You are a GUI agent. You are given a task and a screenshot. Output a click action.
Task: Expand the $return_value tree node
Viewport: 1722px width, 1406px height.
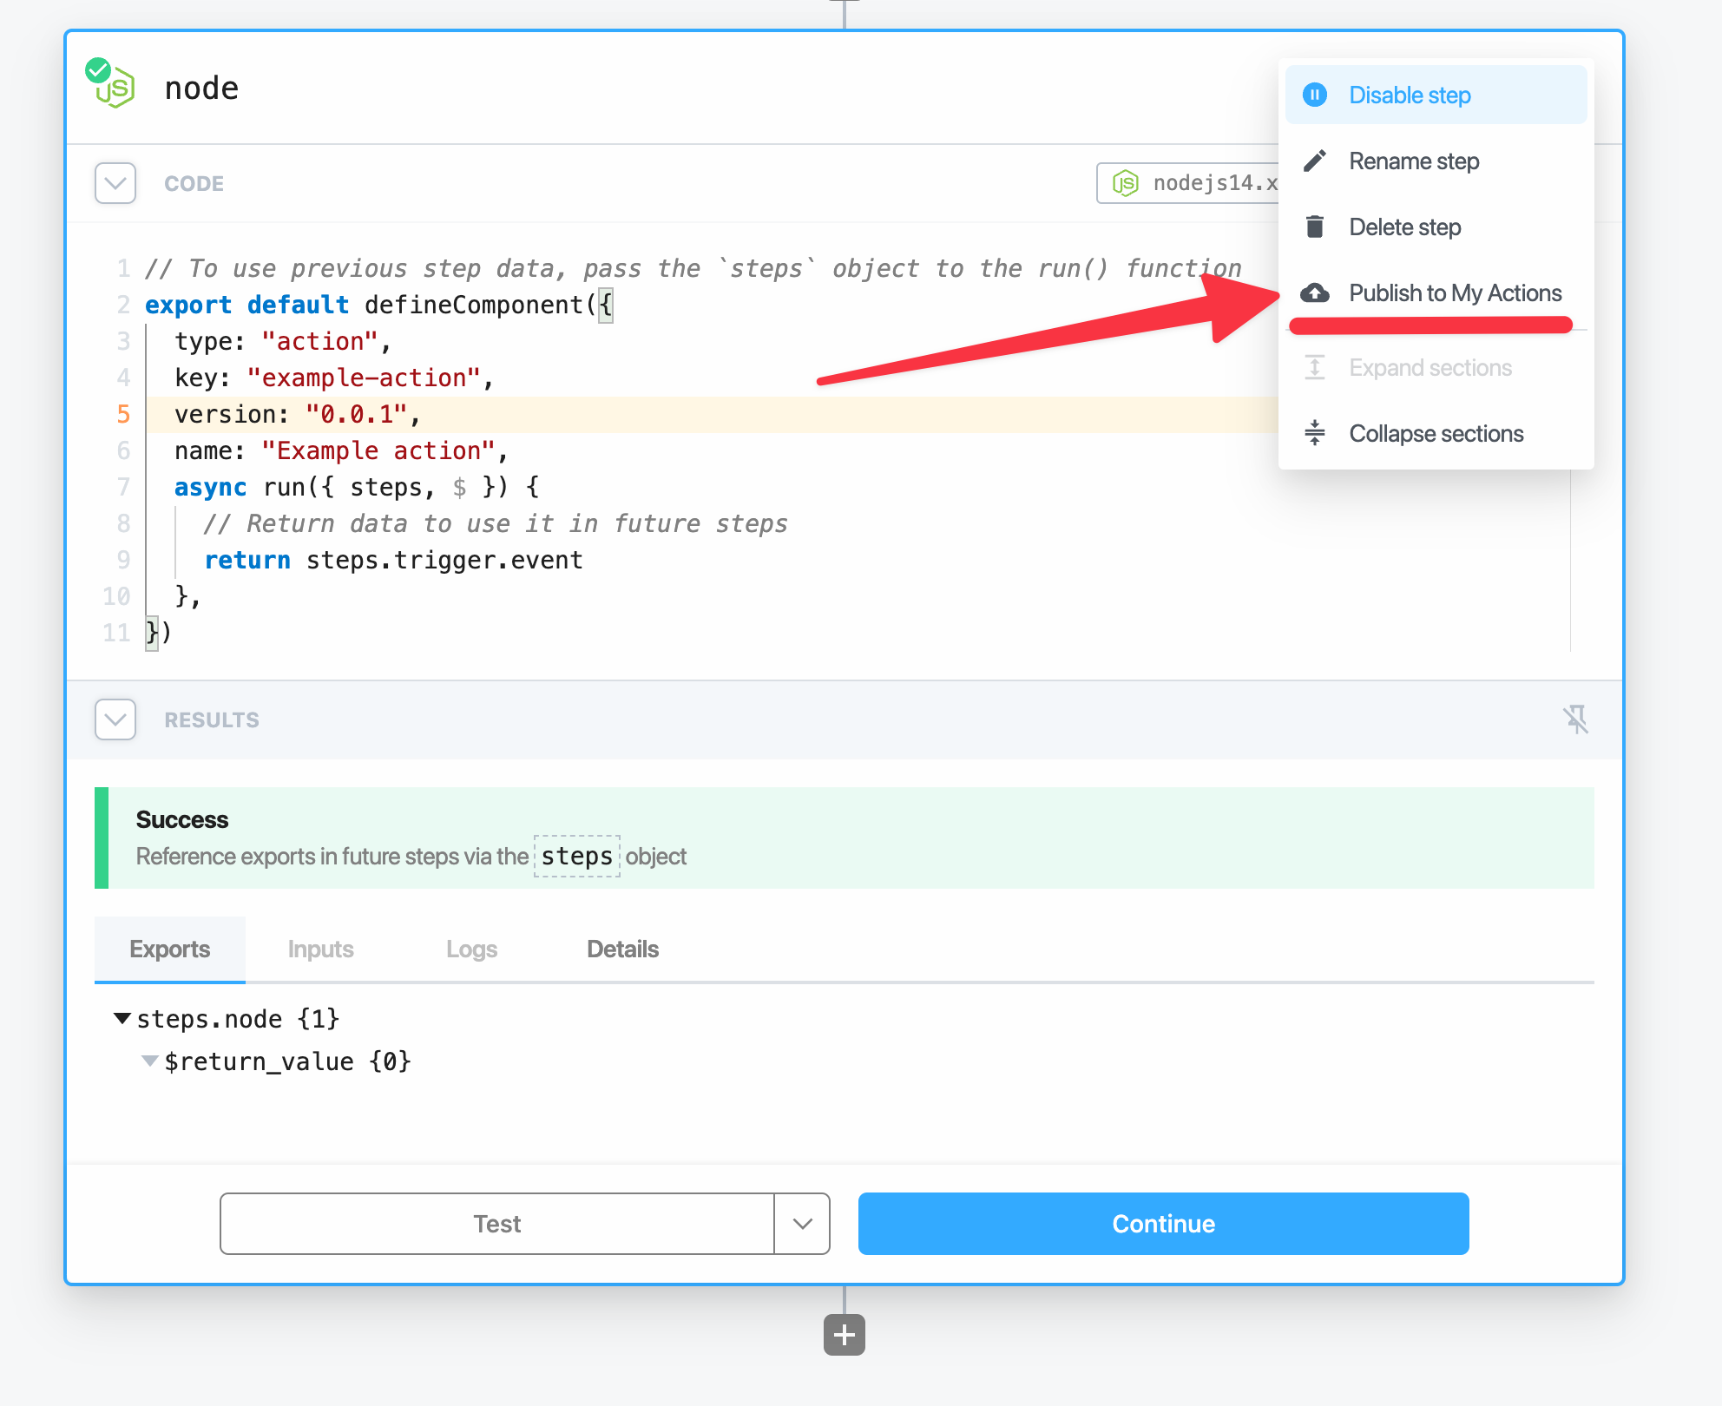tap(150, 1061)
